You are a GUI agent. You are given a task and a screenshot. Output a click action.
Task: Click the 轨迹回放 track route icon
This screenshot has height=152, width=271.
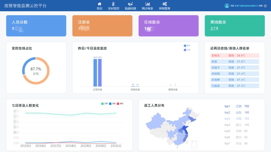click(x=130, y=4)
